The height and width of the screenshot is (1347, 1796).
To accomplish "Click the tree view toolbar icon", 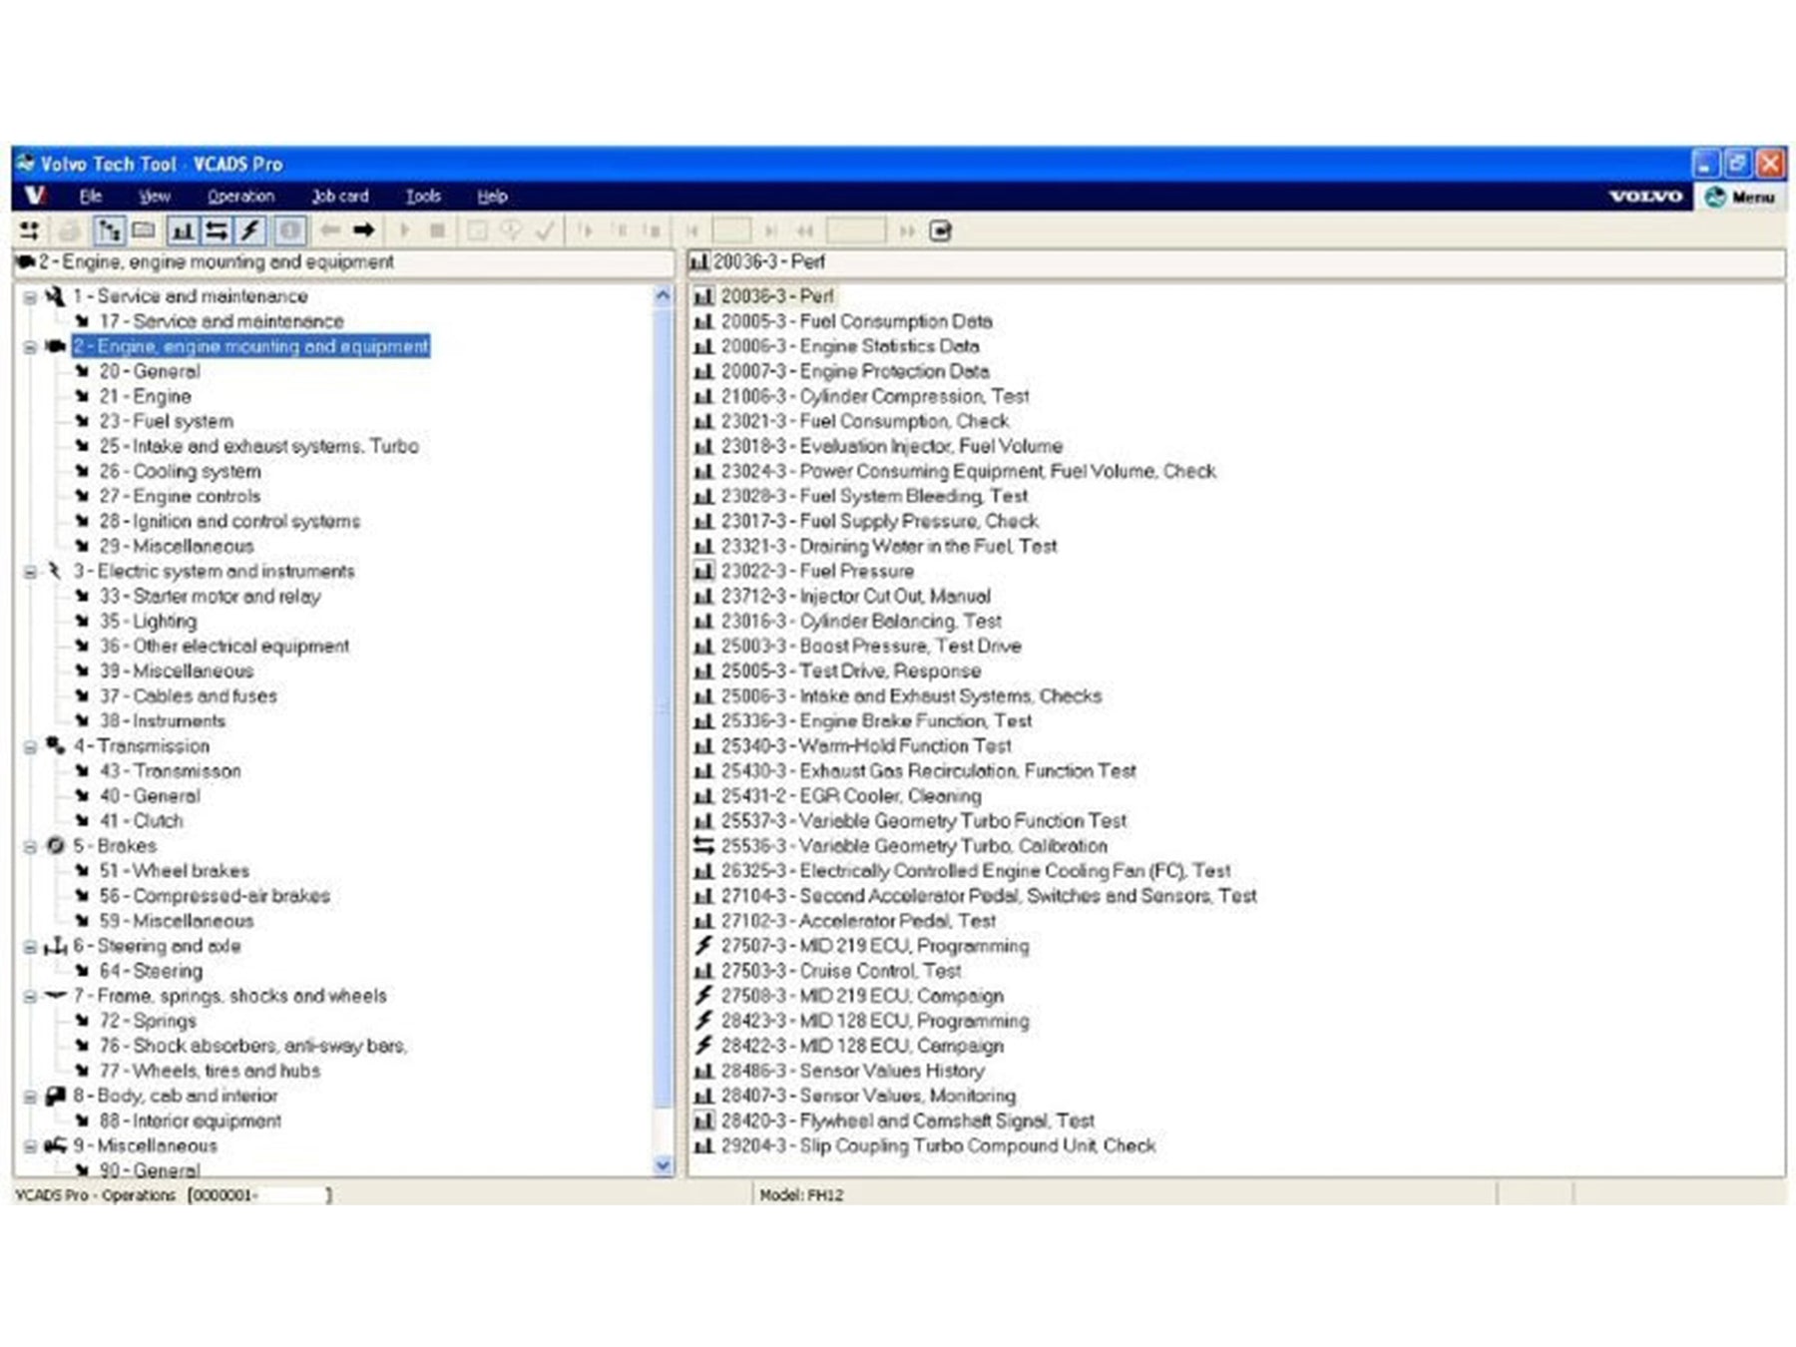I will 108,231.
